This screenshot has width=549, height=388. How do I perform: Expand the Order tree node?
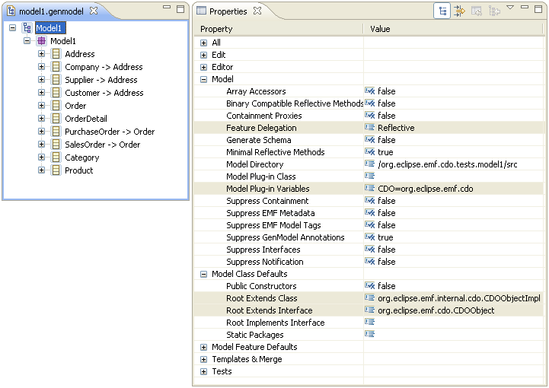pos(42,106)
